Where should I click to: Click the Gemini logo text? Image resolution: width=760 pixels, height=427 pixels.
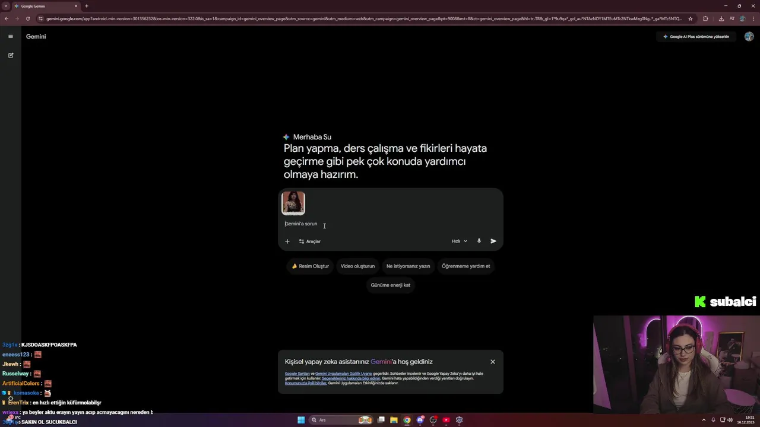36,37
